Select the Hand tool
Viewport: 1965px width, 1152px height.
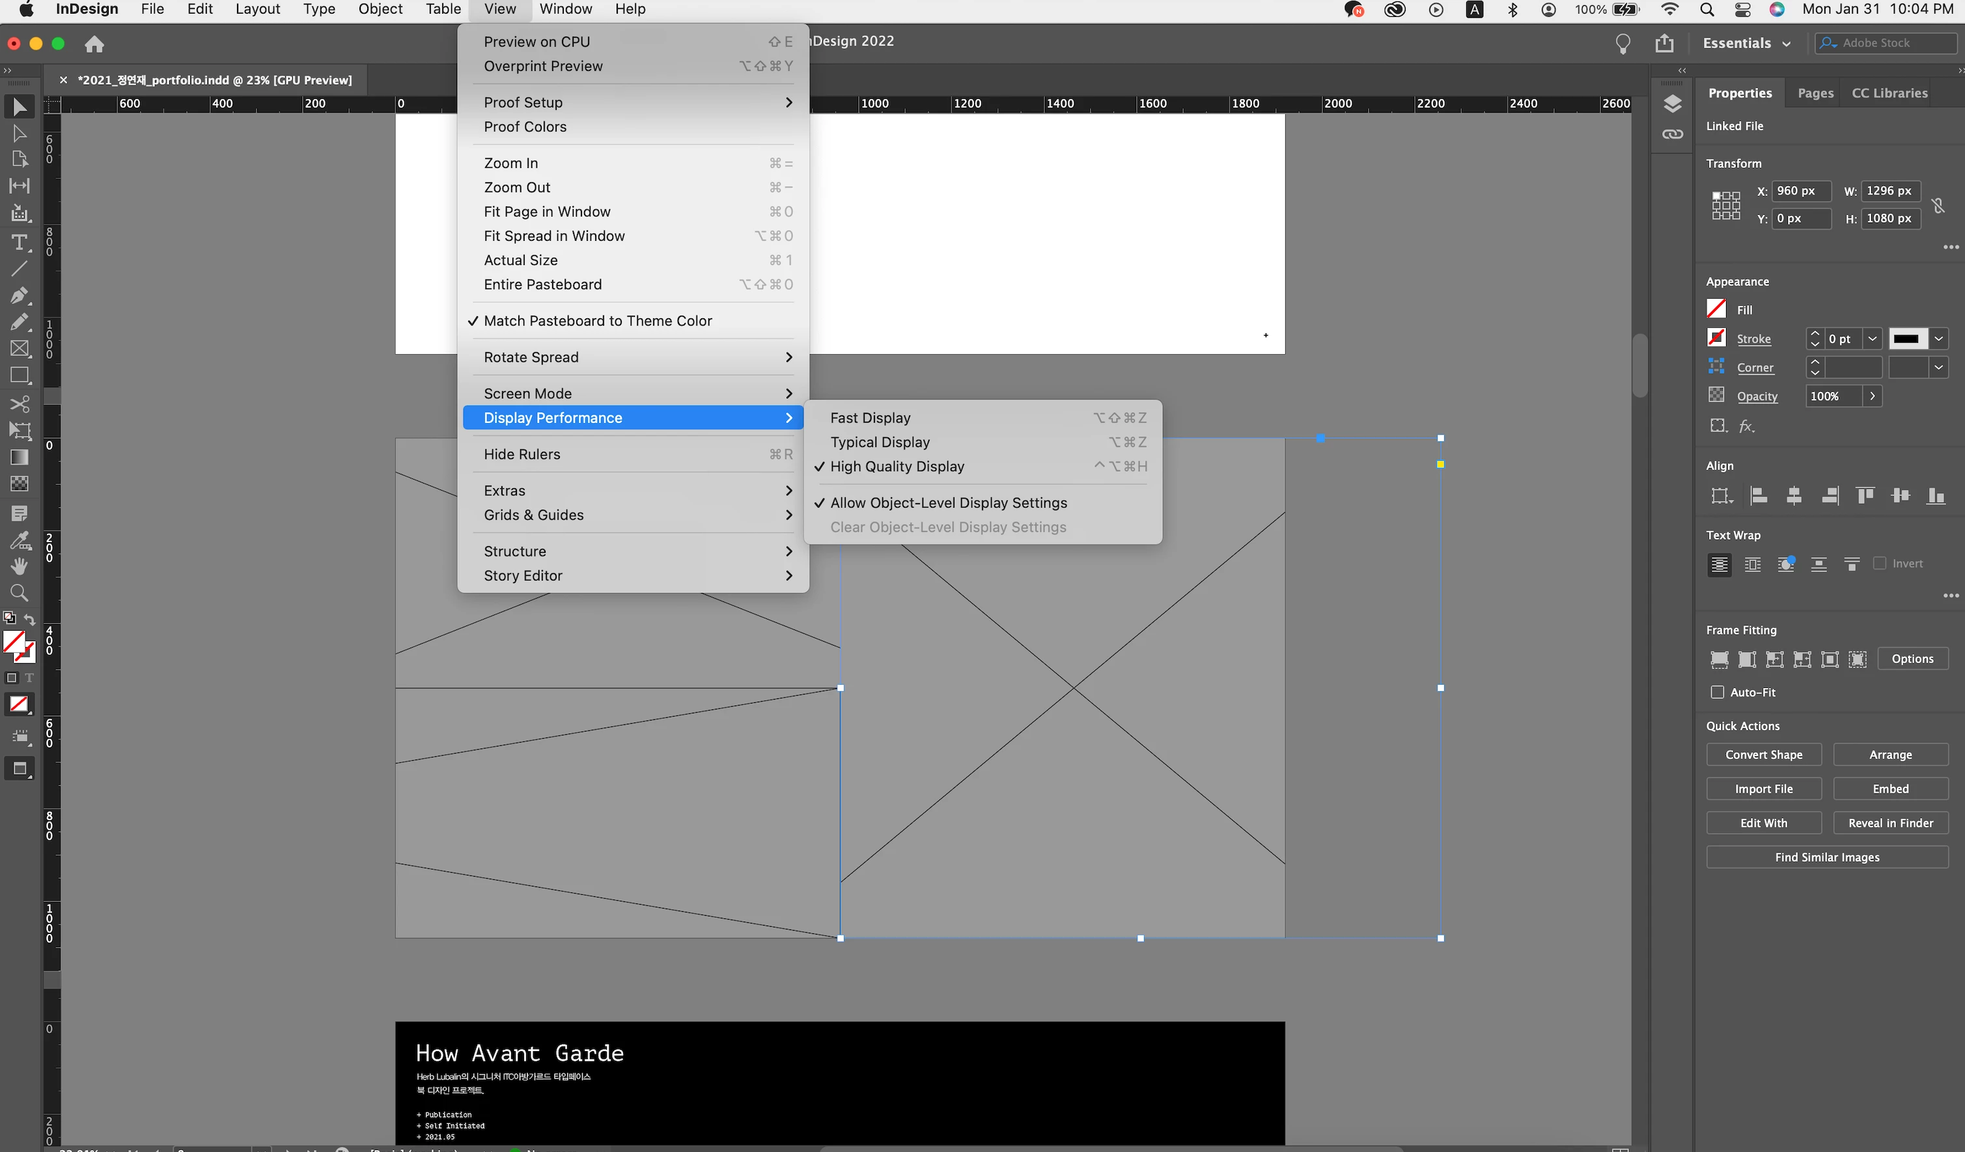[x=20, y=567]
